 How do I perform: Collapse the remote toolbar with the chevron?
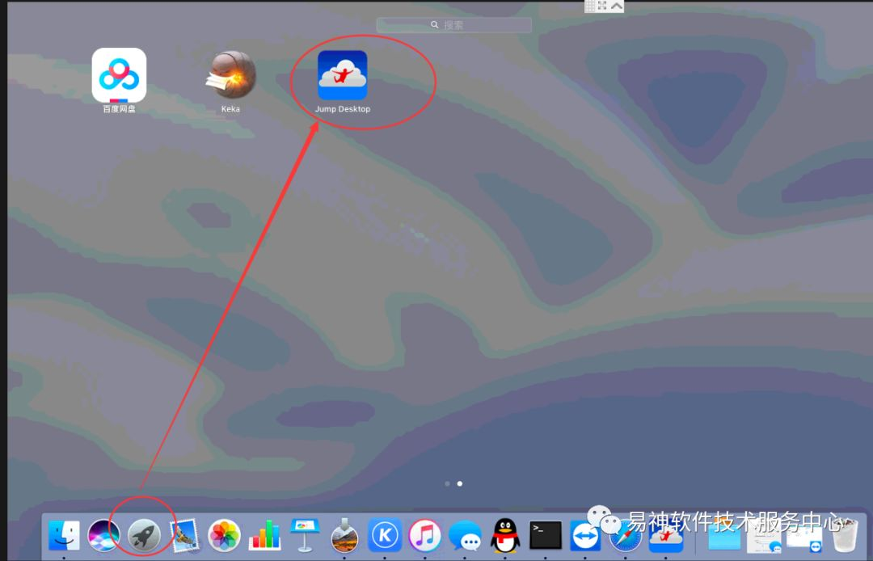point(617,6)
